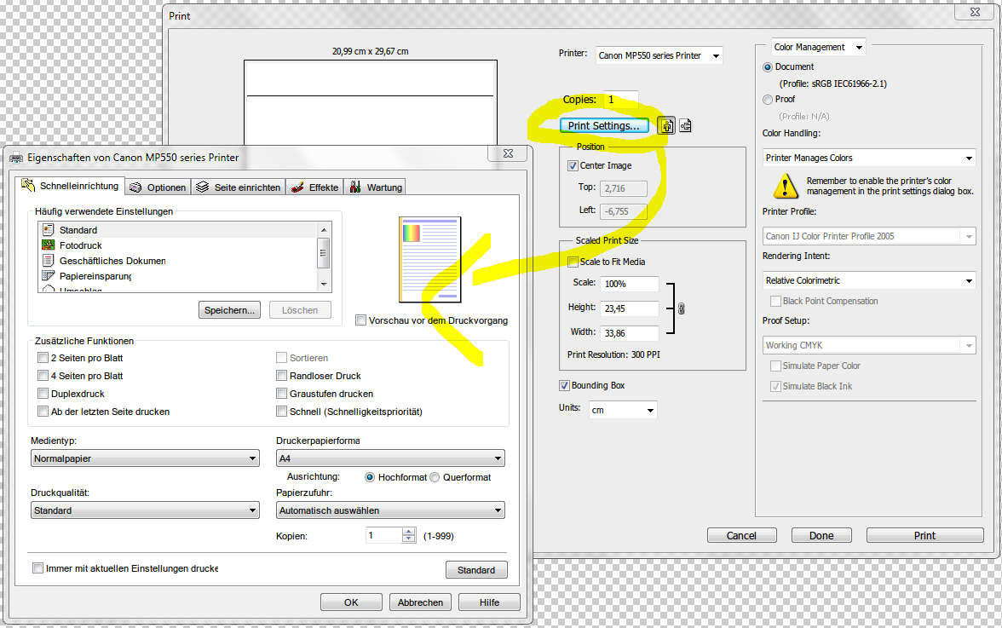The image size is (1002, 628).
Task: Switch to the Effekte tab
Action: 314,187
